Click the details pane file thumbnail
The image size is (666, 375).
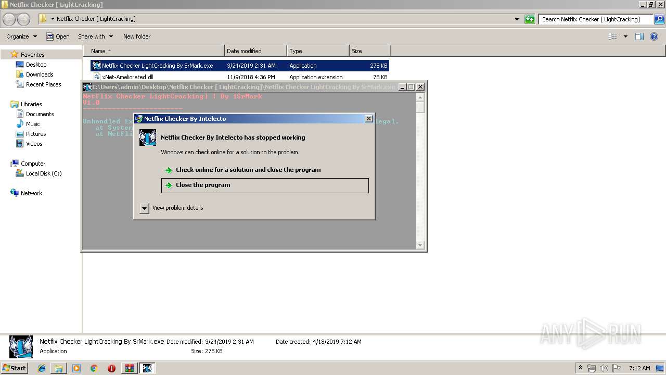click(x=21, y=347)
